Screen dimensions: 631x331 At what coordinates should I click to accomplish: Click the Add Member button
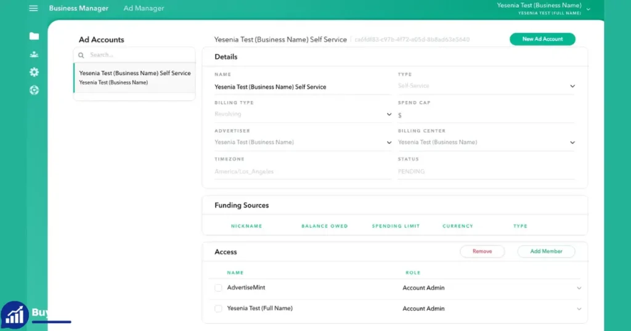click(x=546, y=251)
